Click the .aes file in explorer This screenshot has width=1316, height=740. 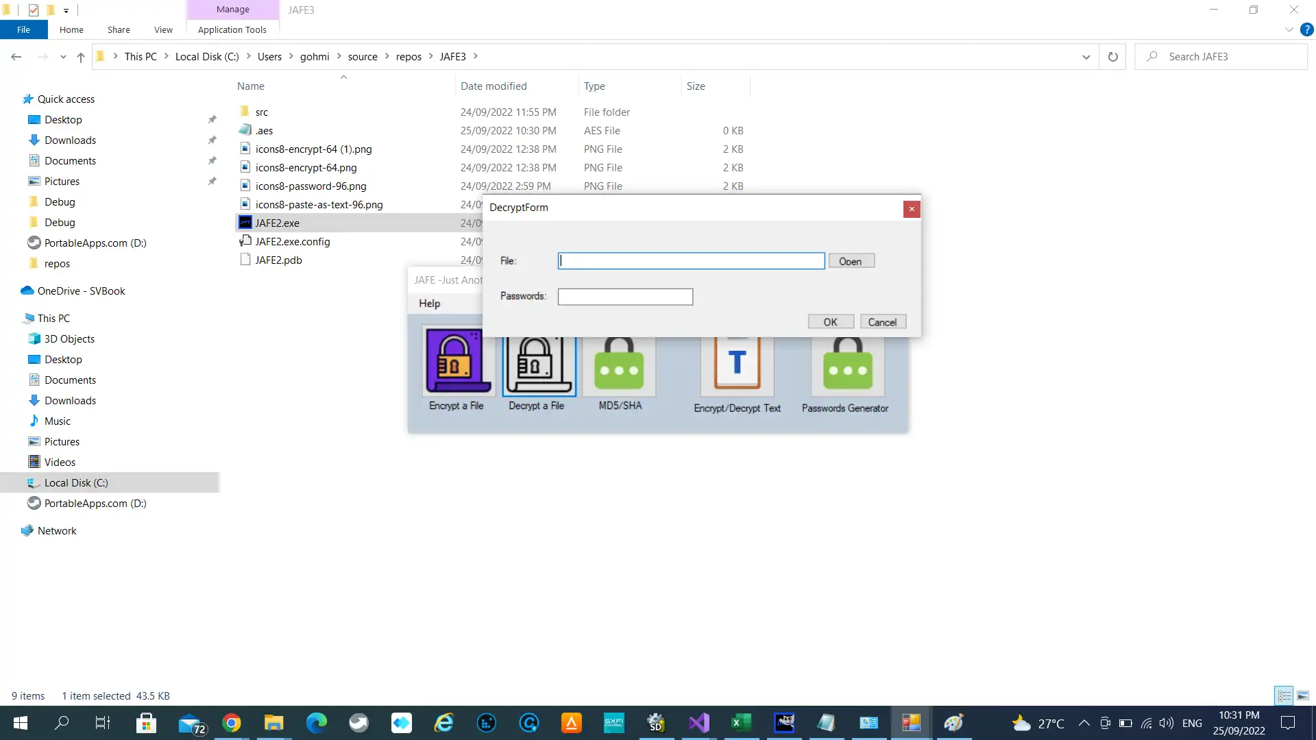(x=264, y=130)
